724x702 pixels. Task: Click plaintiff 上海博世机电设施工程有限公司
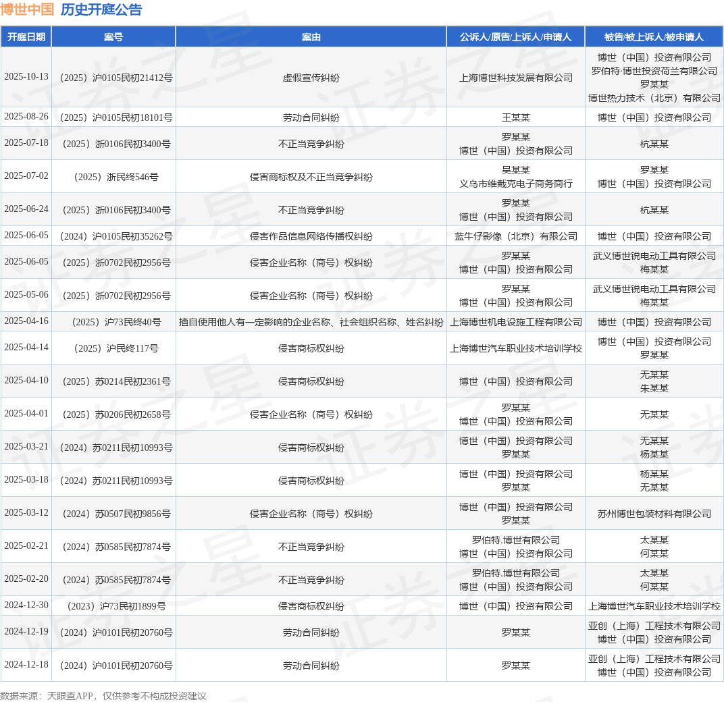516,322
